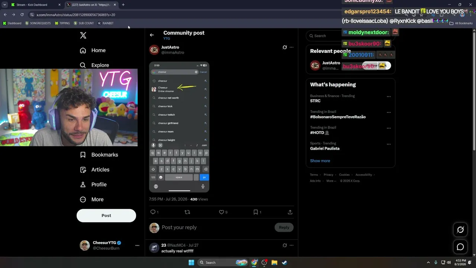Click the Reply button
Viewport: 476px width, 268px height.
click(x=284, y=227)
